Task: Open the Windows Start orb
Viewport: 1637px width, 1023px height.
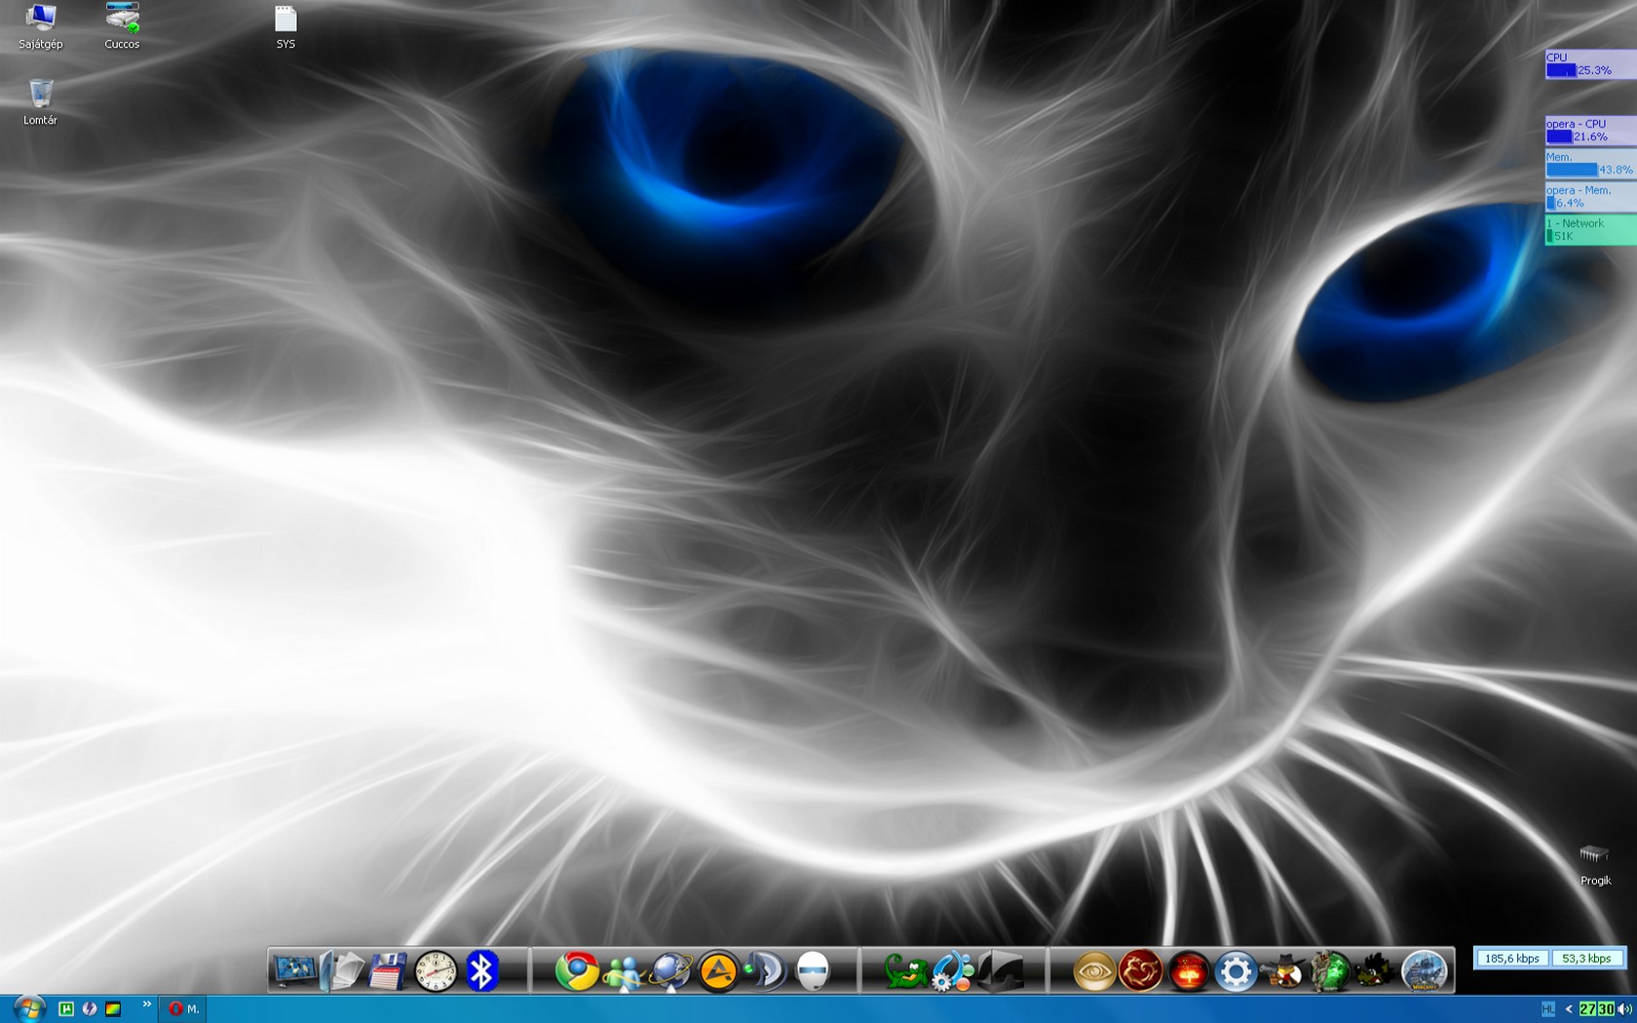Action: [x=28, y=1008]
